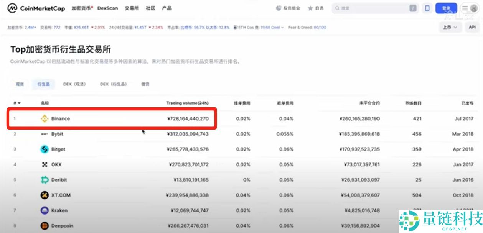
Task: Click the OKX exchange logo icon
Action: pos(44,164)
